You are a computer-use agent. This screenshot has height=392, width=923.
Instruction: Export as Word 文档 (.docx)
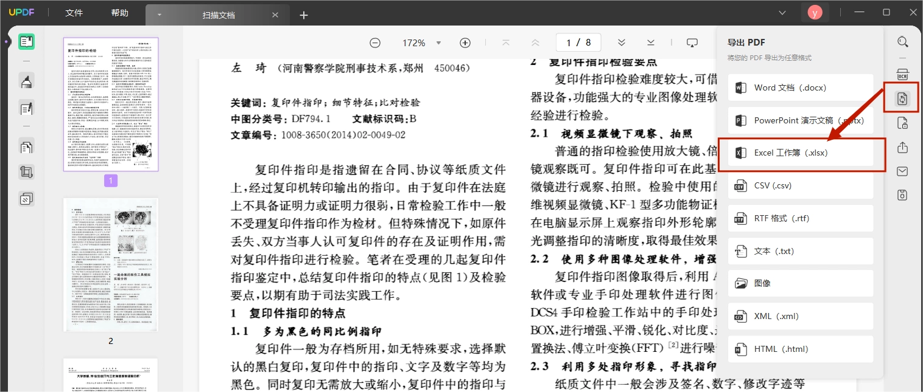(801, 88)
